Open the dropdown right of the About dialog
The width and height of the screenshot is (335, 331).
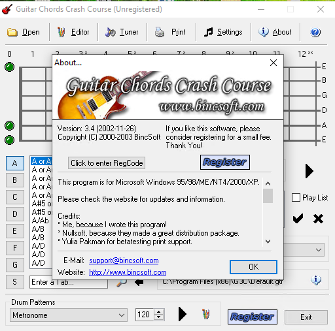(x=319, y=250)
